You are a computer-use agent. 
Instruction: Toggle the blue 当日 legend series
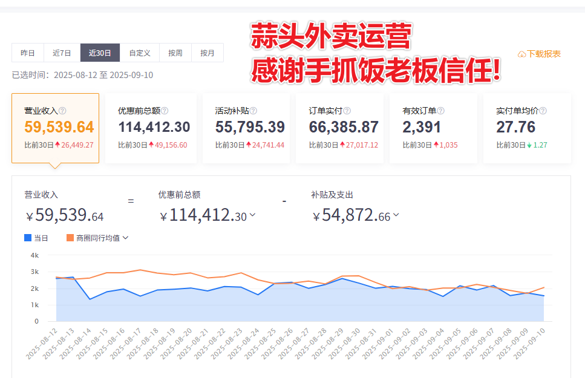pyautogui.click(x=36, y=238)
